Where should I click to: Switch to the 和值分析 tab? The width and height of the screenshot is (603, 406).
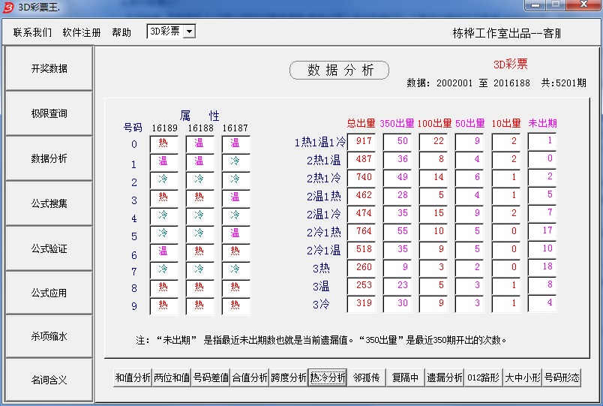(133, 377)
